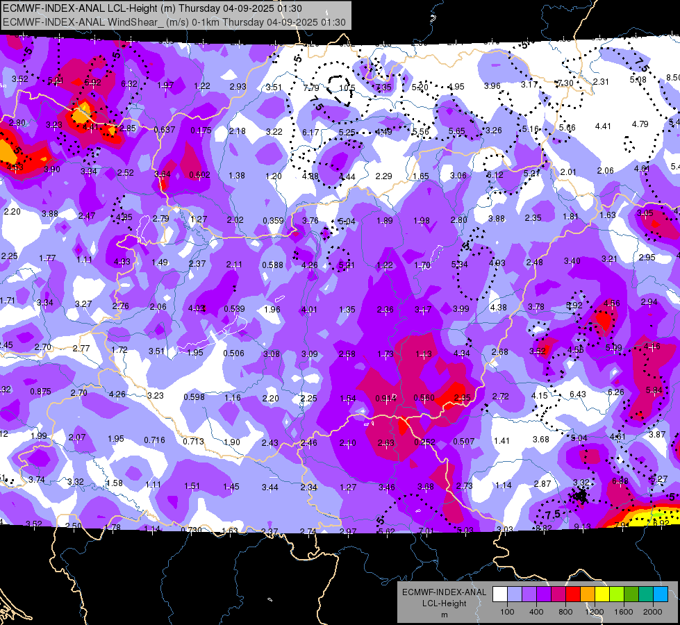
Task: Click the wind shear value '0.560'
Action: 424,398
